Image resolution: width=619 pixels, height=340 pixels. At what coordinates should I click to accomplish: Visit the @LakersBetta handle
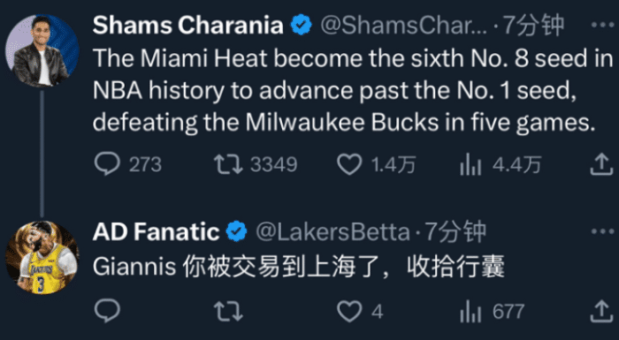pyautogui.click(x=332, y=232)
